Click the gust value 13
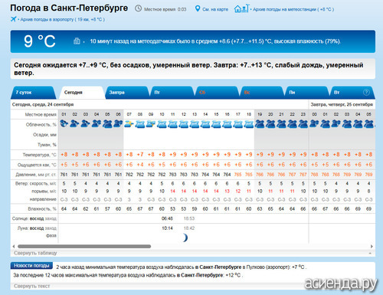The height and width of the screenshot is (295, 383). [x=227, y=191]
